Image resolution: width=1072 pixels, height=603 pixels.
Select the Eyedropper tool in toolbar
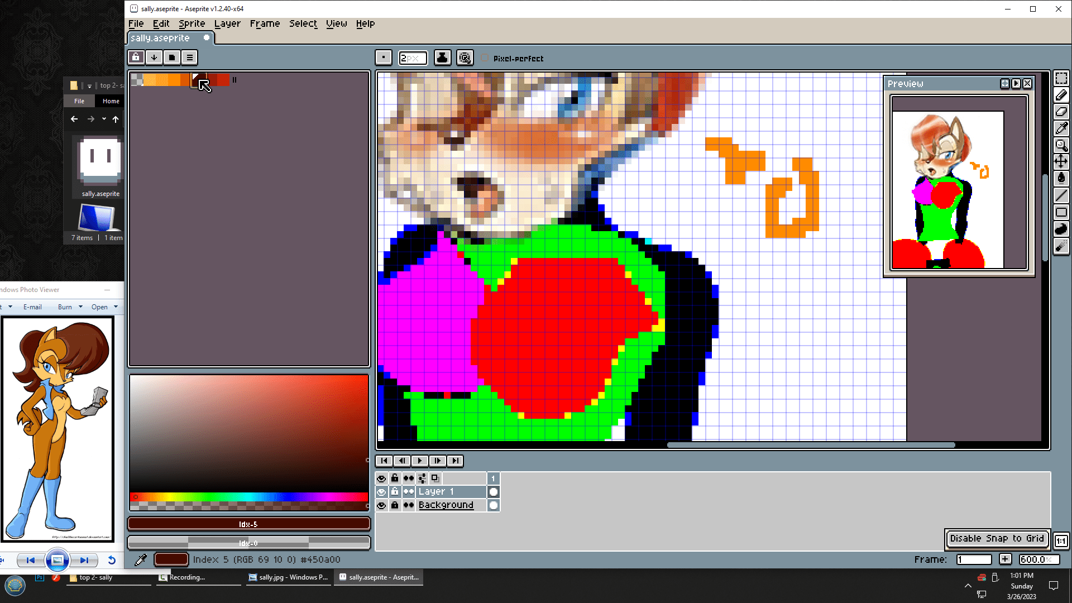point(1061,128)
